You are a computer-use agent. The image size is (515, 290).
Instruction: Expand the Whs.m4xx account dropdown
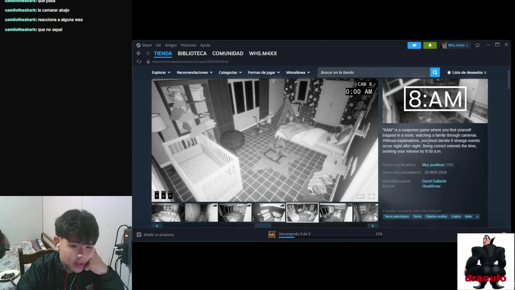458,45
